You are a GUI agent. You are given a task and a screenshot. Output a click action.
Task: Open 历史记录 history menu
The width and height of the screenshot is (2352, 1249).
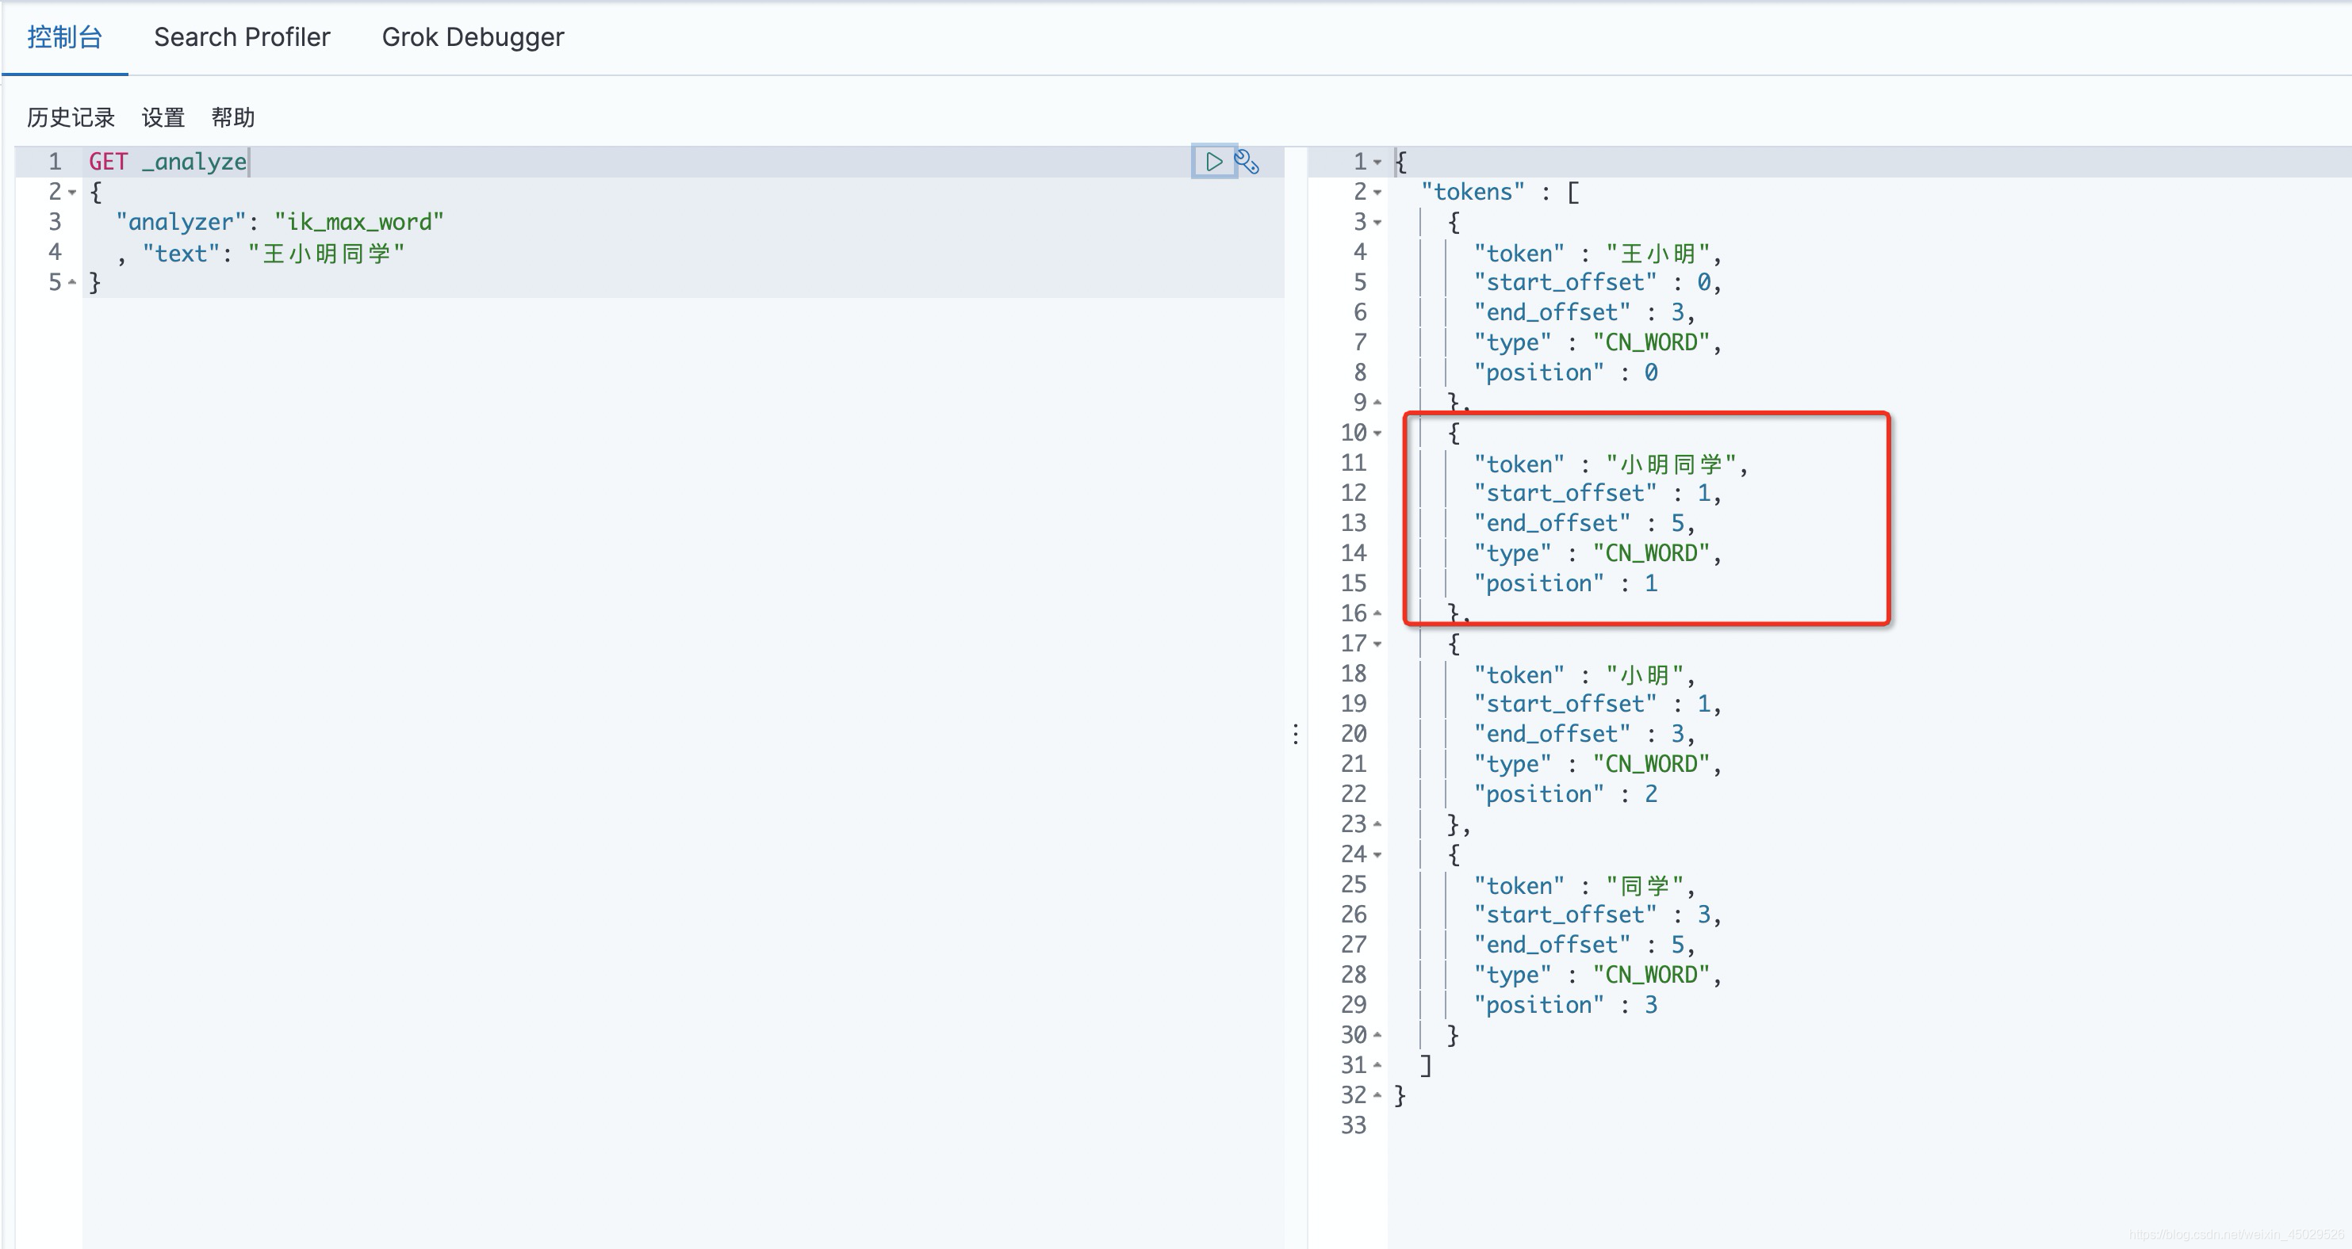[x=71, y=118]
